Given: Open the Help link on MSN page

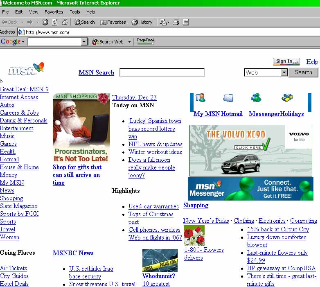Looking at the screenshot, I should point(312,62).
